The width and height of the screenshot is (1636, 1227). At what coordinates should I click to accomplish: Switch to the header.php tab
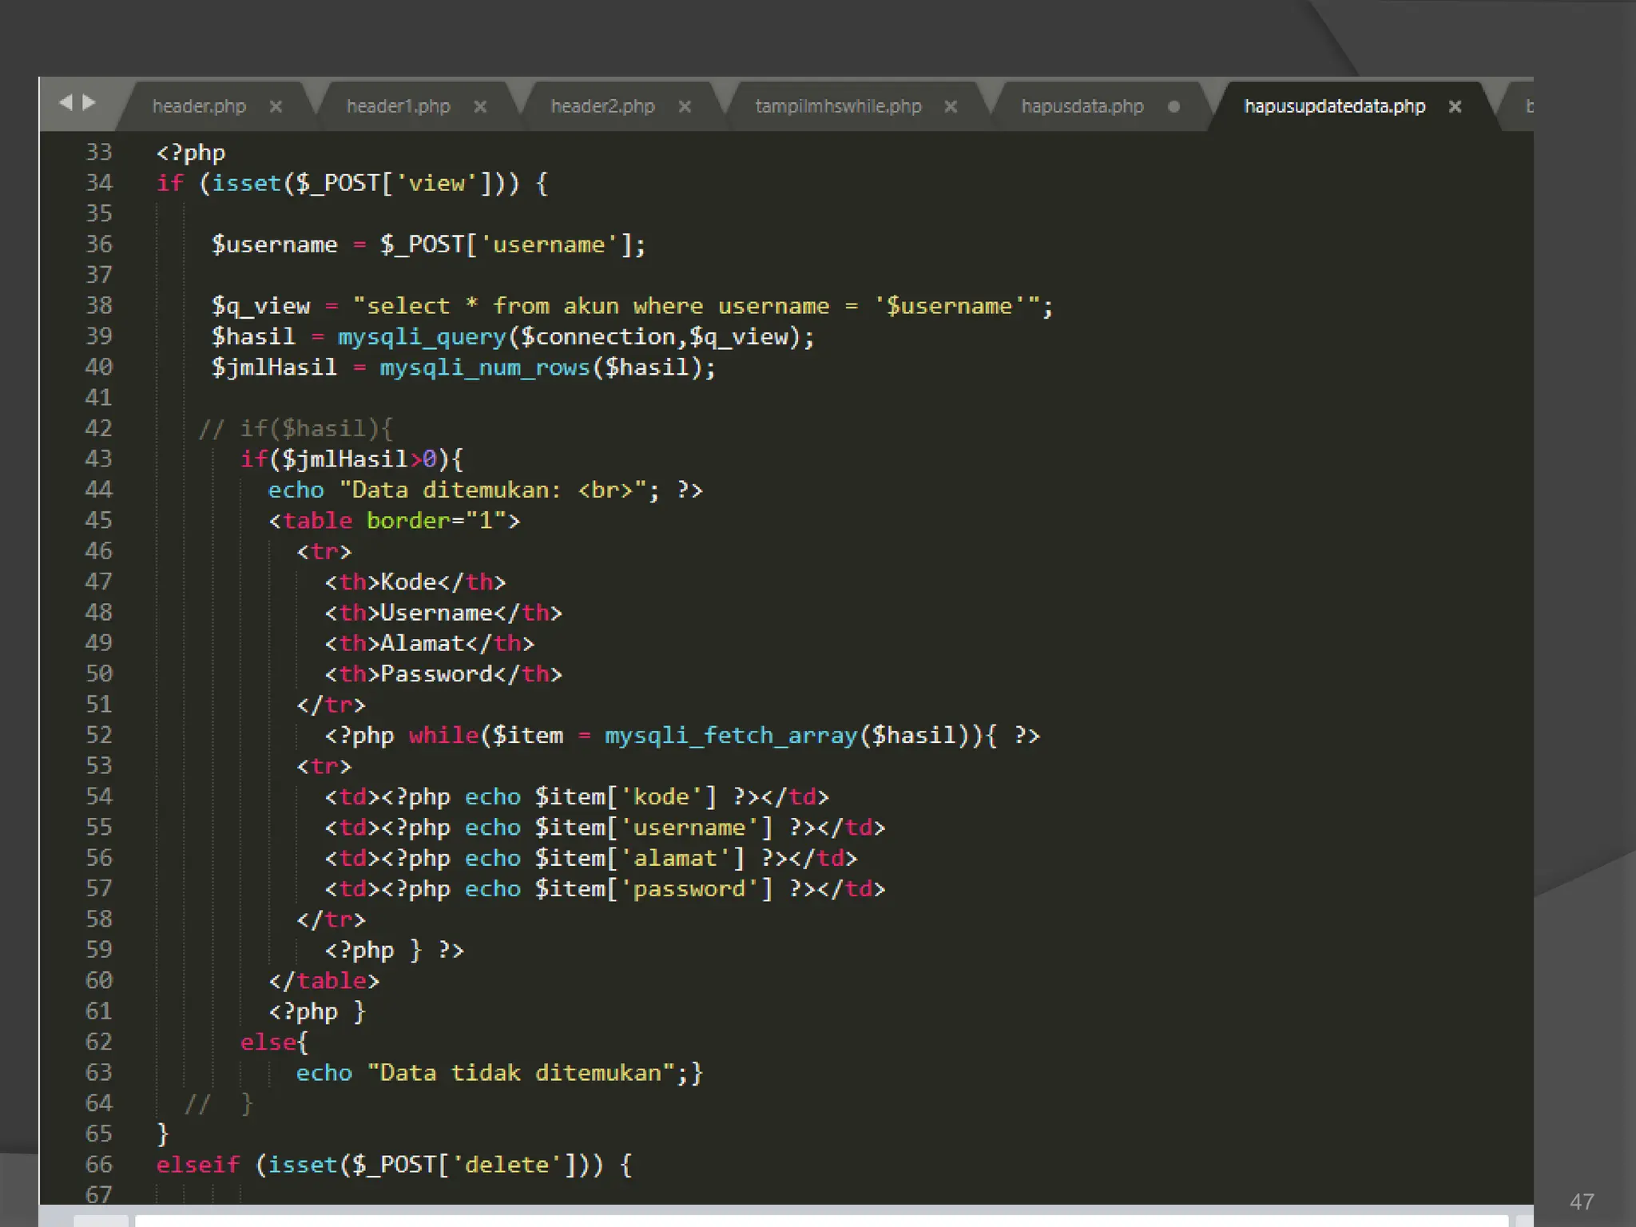click(x=199, y=106)
